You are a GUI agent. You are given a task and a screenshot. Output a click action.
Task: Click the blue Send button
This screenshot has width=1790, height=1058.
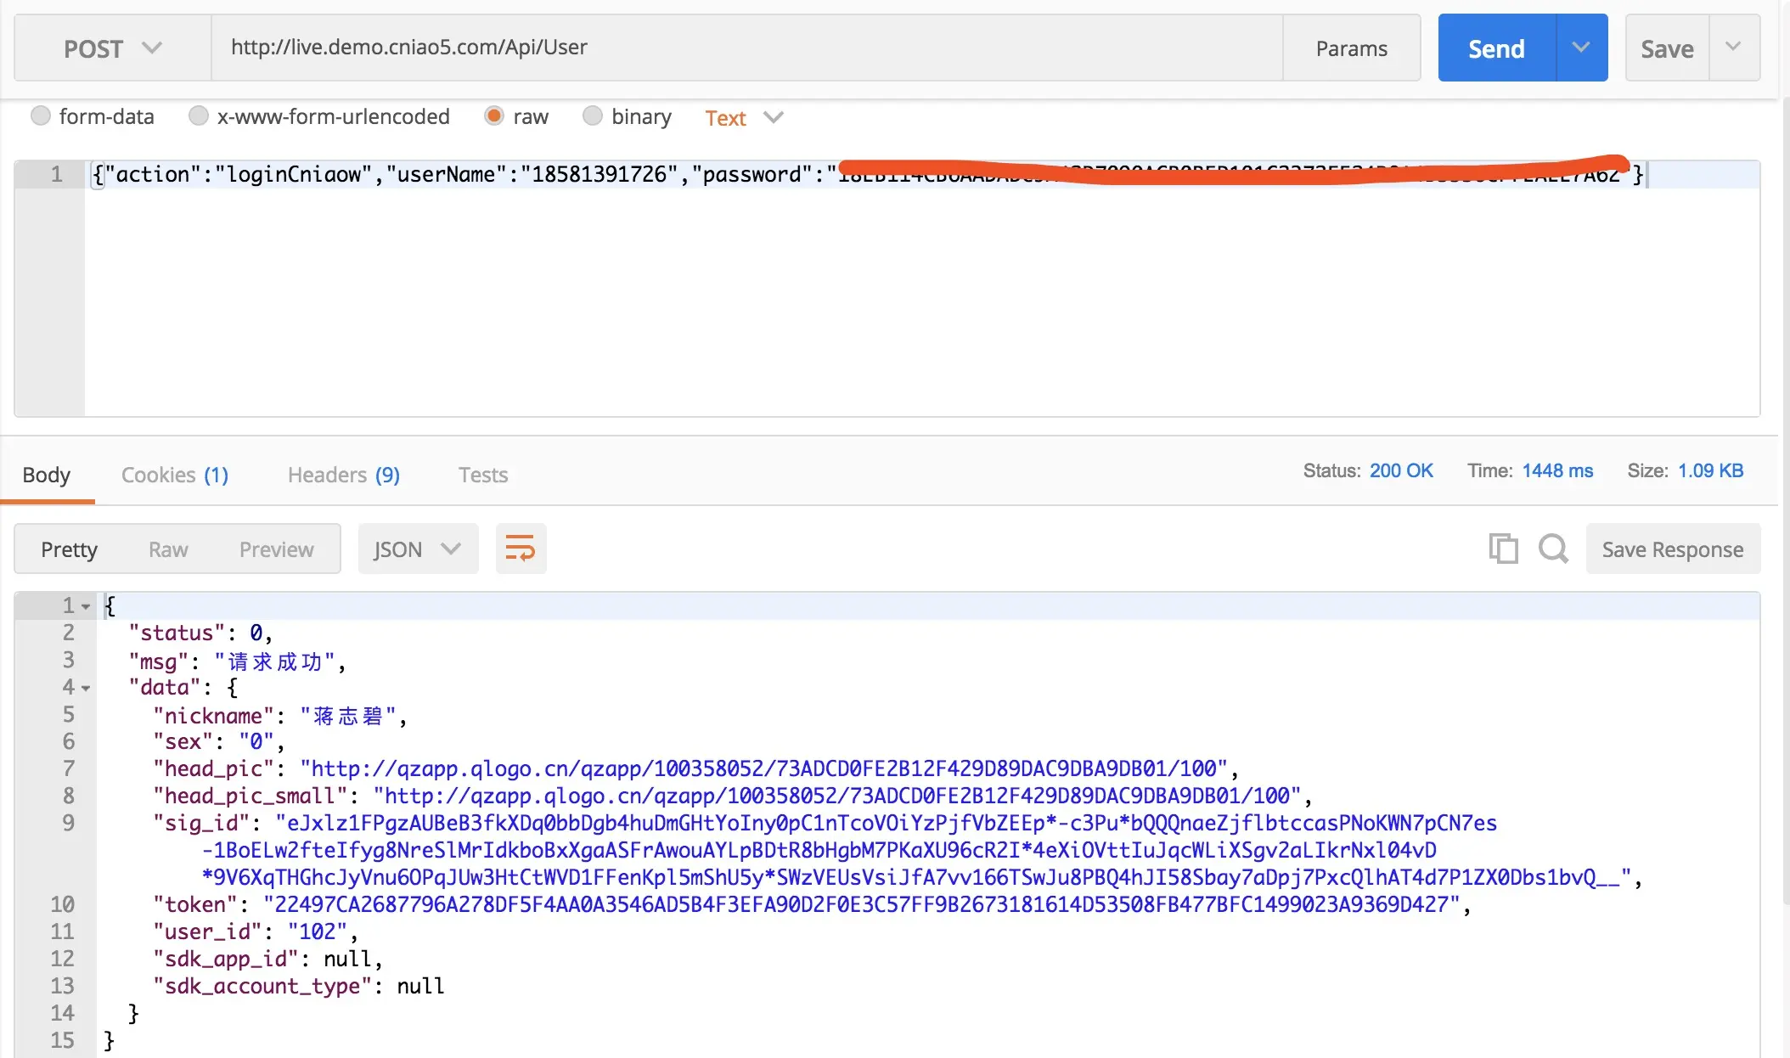pyautogui.click(x=1496, y=48)
